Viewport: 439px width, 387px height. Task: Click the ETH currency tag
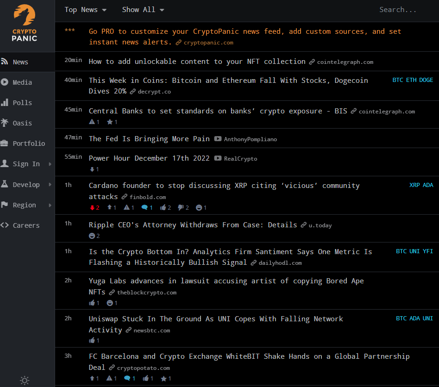click(411, 80)
